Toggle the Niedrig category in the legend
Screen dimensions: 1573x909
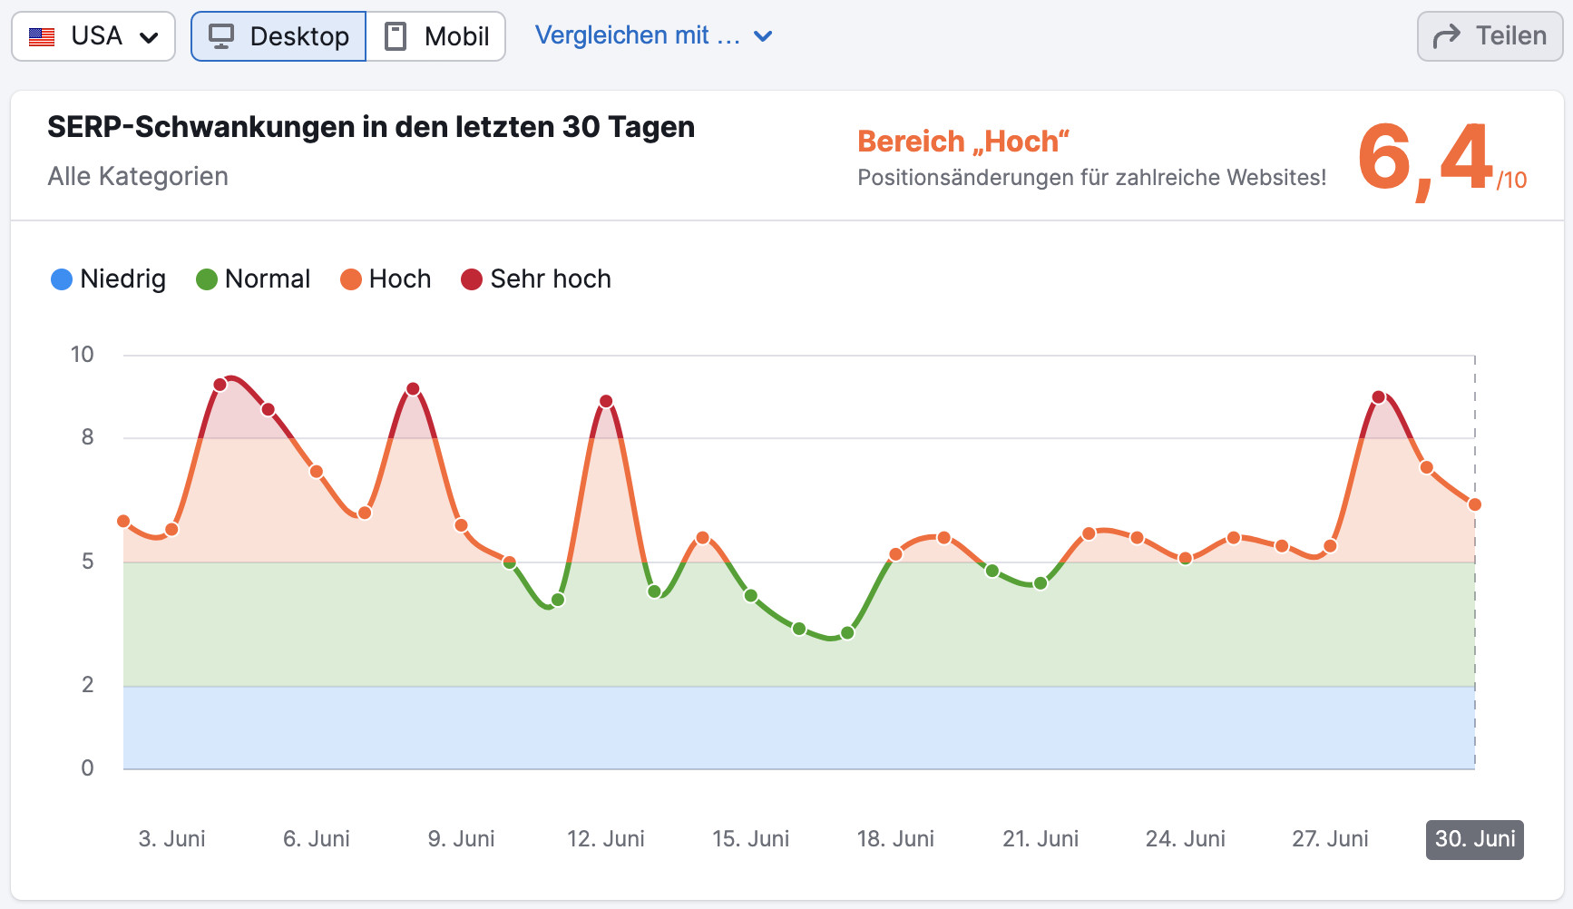tap(108, 279)
